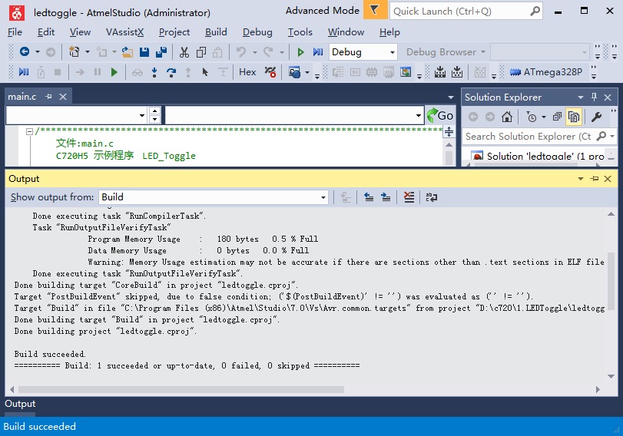The height and width of the screenshot is (436, 623).
Task: Click the Pending Changes Filter clock icon
Action: (x=532, y=117)
